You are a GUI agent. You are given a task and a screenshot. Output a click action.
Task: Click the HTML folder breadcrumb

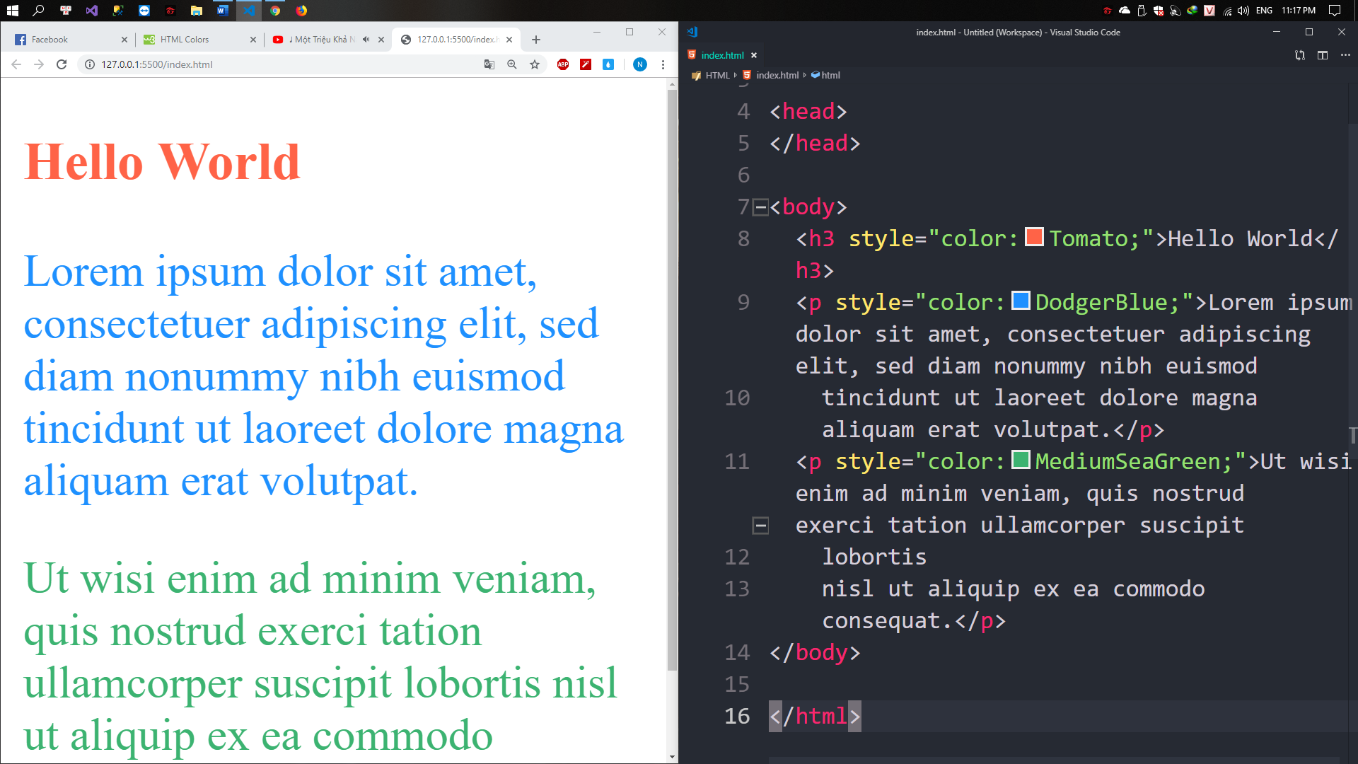click(x=716, y=75)
